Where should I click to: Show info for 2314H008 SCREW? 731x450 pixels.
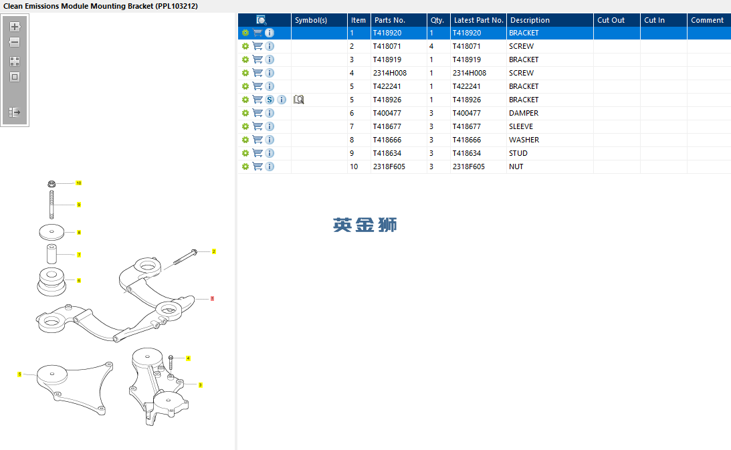270,73
